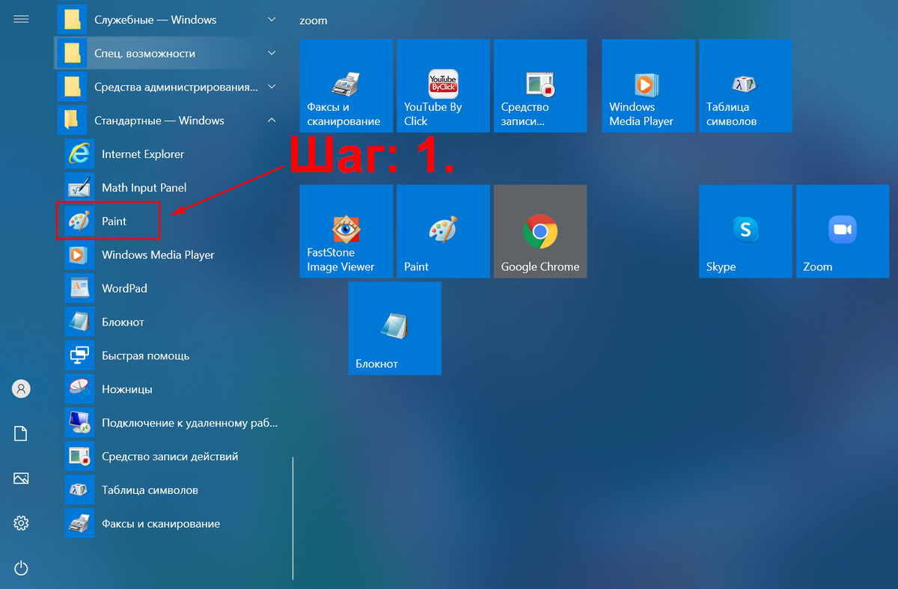Open Windows Media Player in app list
This screenshot has width=898, height=589.
coord(171,254)
